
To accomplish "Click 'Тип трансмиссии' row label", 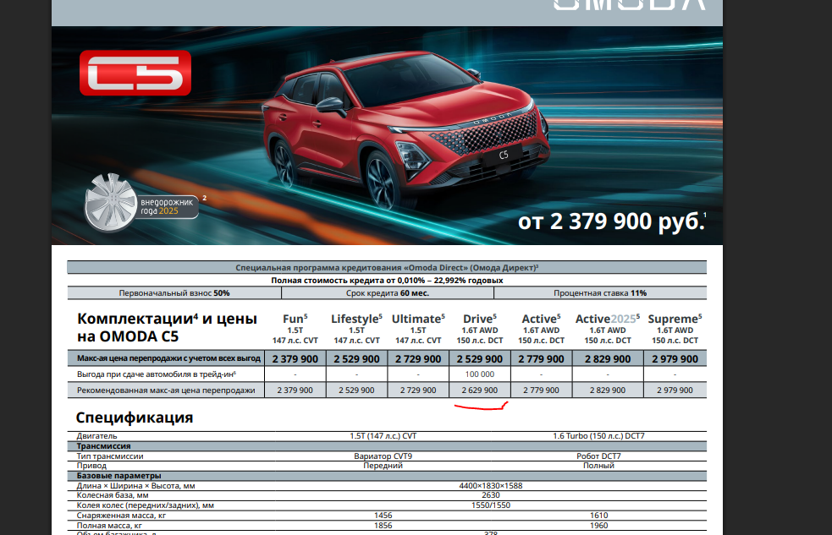I will 110,456.
